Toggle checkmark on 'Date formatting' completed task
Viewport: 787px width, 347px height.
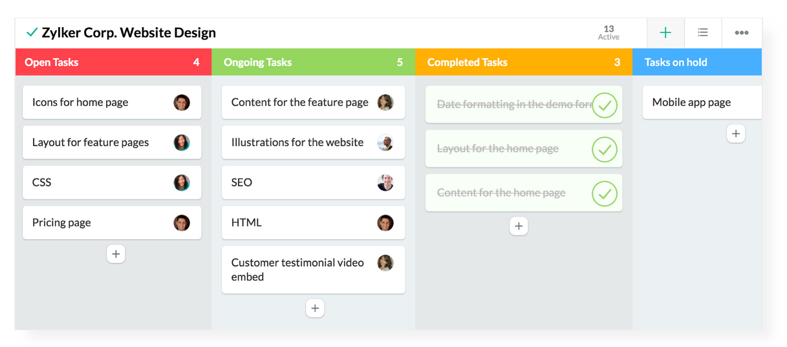pyautogui.click(x=605, y=105)
